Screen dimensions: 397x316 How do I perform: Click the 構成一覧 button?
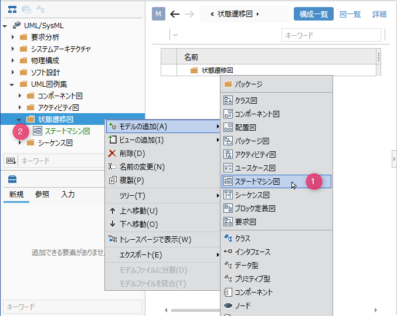314,14
